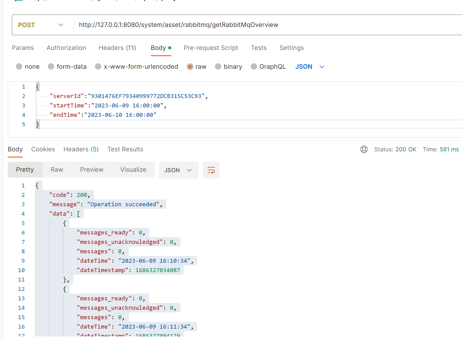Switch to the Authorization tab
The height and width of the screenshot is (338, 462).
(x=66, y=48)
